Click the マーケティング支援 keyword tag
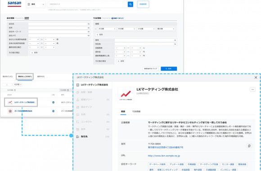261x171 pixels. pos(209,164)
